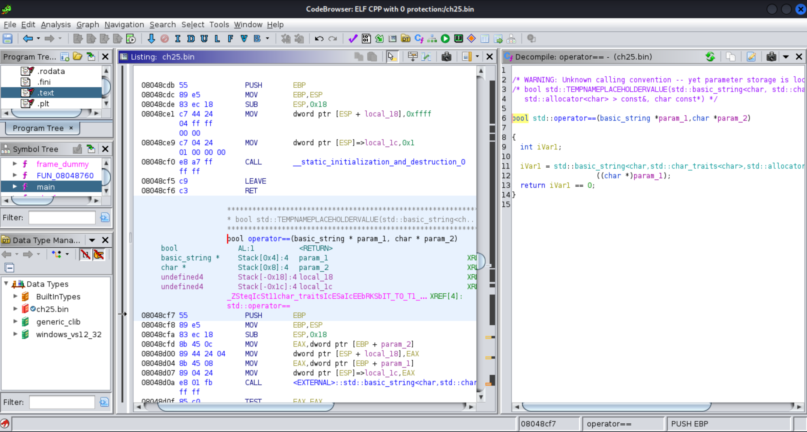Image resolution: width=807 pixels, height=432 pixels.
Task: Navigate back with the blue left arrow
Action: coord(28,39)
